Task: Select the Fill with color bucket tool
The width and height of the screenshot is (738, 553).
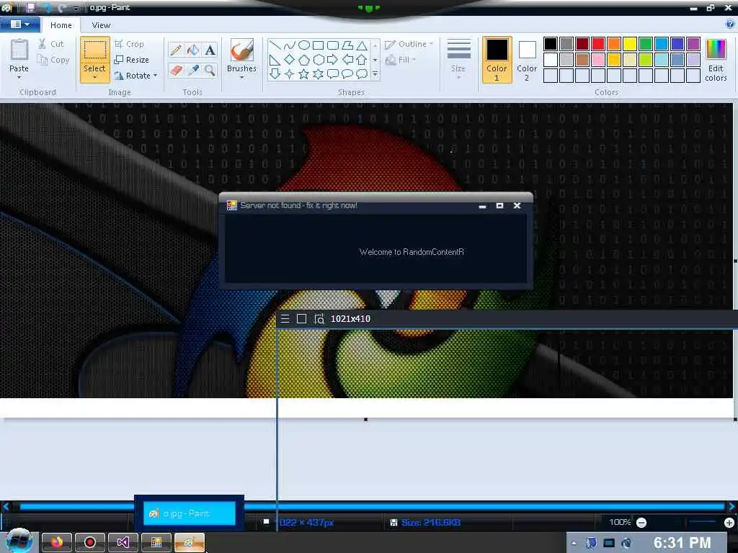Action: click(193, 50)
